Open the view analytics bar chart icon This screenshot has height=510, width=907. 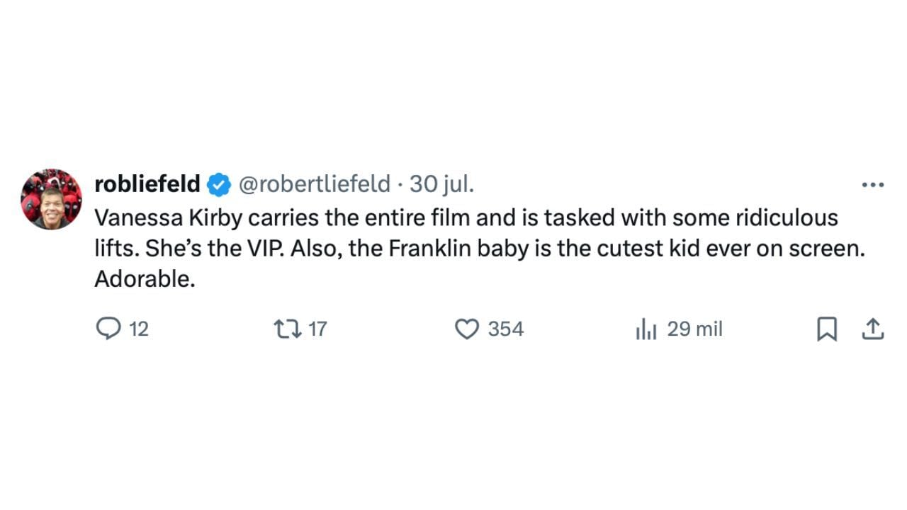click(646, 329)
